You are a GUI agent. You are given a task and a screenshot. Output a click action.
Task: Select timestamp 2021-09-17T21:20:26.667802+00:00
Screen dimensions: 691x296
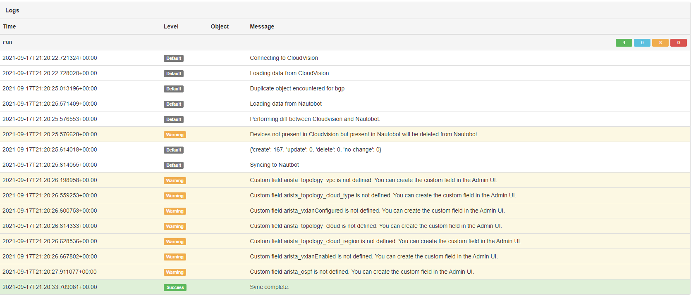pos(50,256)
